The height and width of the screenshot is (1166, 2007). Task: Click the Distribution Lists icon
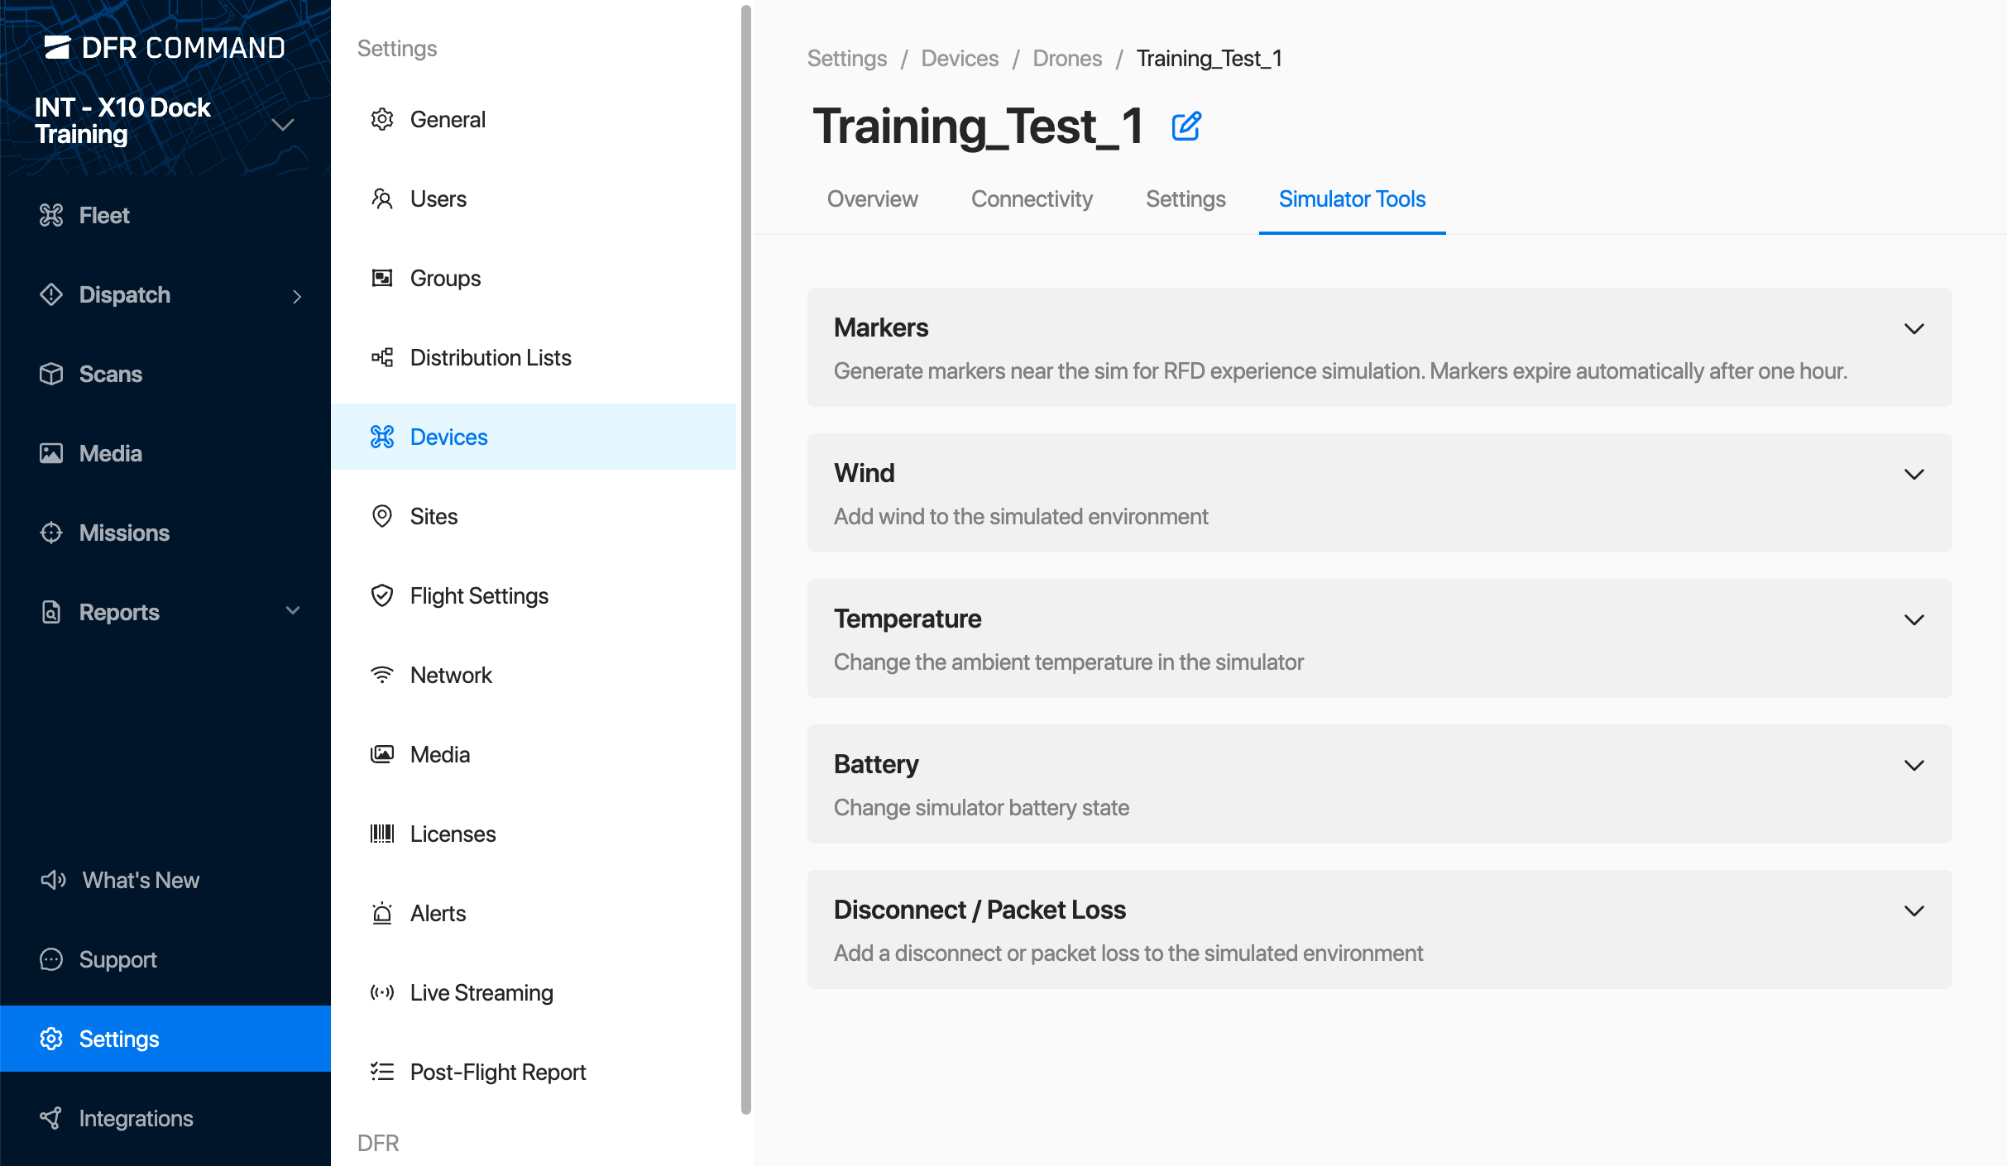(x=382, y=357)
